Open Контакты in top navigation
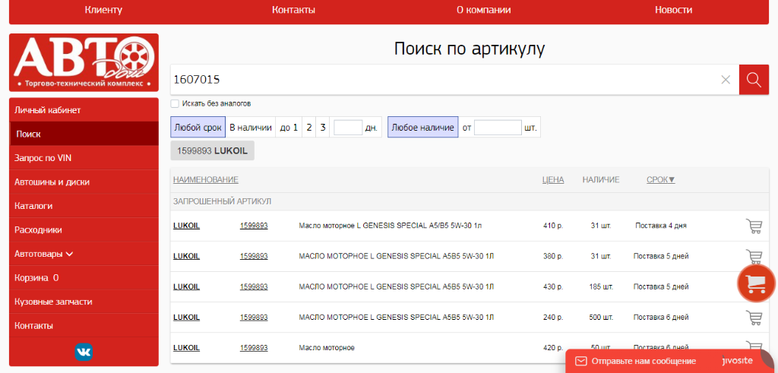 click(x=293, y=10)
